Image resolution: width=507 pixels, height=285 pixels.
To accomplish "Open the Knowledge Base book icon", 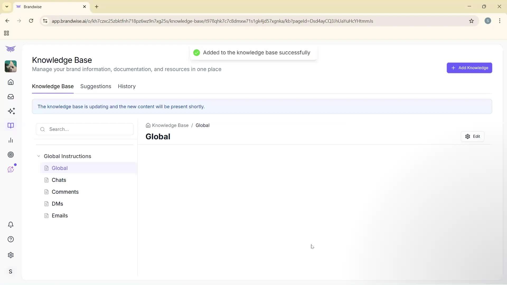I will pyautogui.click(x=11, y=126).
